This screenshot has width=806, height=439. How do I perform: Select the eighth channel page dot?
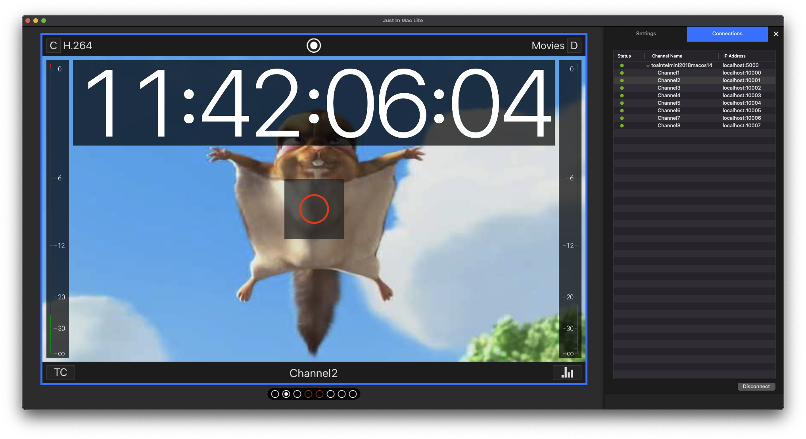point(353,394)
